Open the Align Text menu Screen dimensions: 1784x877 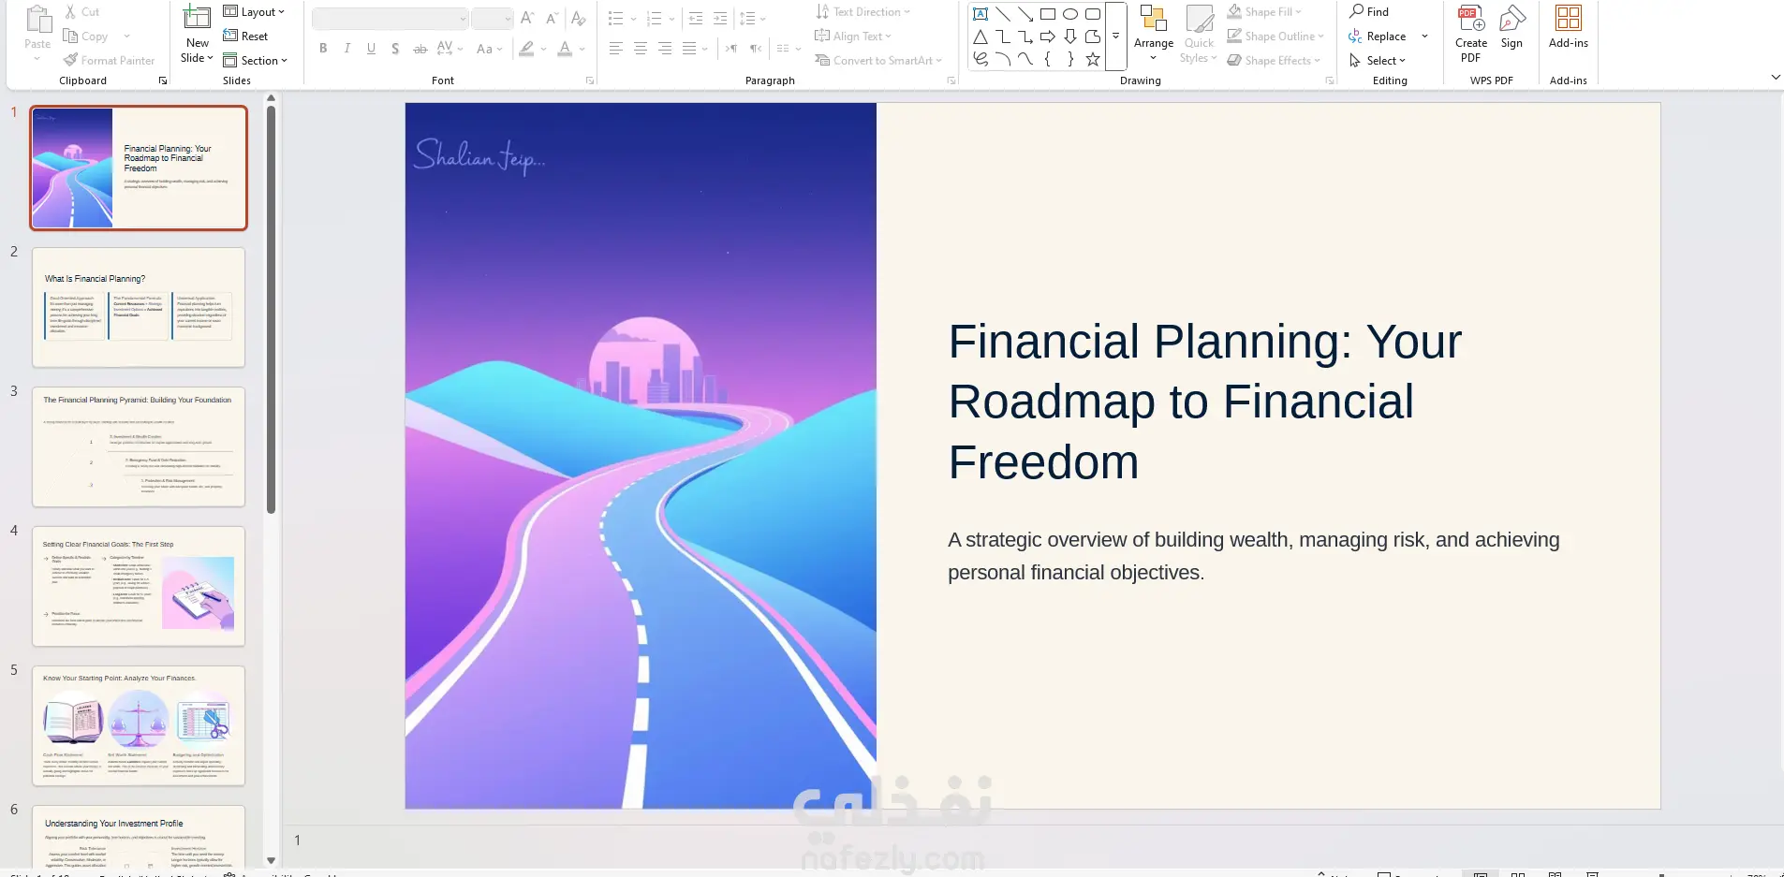[853, 37]
